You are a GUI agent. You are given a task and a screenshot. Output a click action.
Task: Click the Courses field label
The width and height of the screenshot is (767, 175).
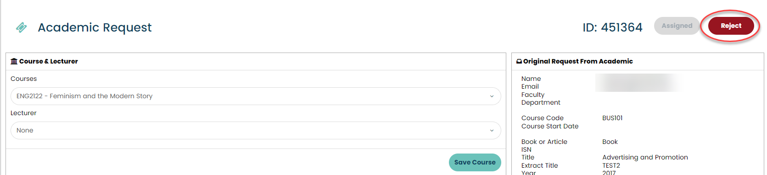click(23, 79)
